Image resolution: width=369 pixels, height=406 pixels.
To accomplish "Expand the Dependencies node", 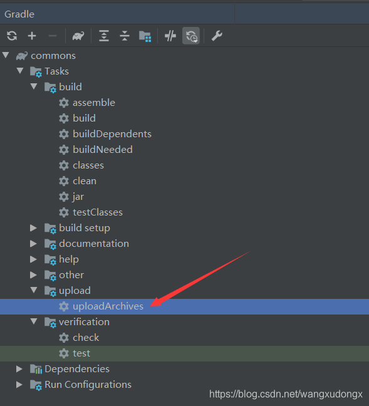I will [19, 369].
